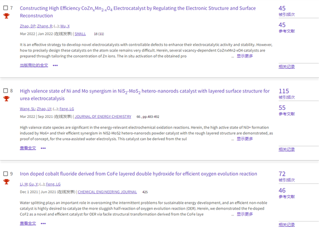Expand the iron doped cobalt fluoride abstract
The height and width of the screenshot is (232, 319).
tap(245, 215)
